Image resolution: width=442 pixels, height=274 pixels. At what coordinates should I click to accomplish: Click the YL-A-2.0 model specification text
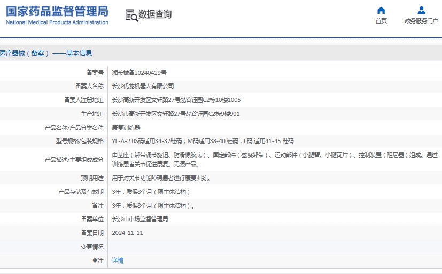point(203,141)
